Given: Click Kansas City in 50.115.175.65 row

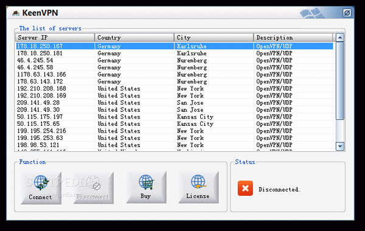Looking at the screenshot, I should tap(195, 124).
